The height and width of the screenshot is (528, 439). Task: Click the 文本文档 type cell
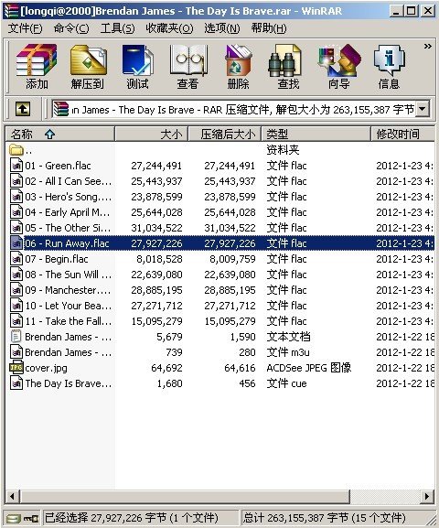(288, 337)
